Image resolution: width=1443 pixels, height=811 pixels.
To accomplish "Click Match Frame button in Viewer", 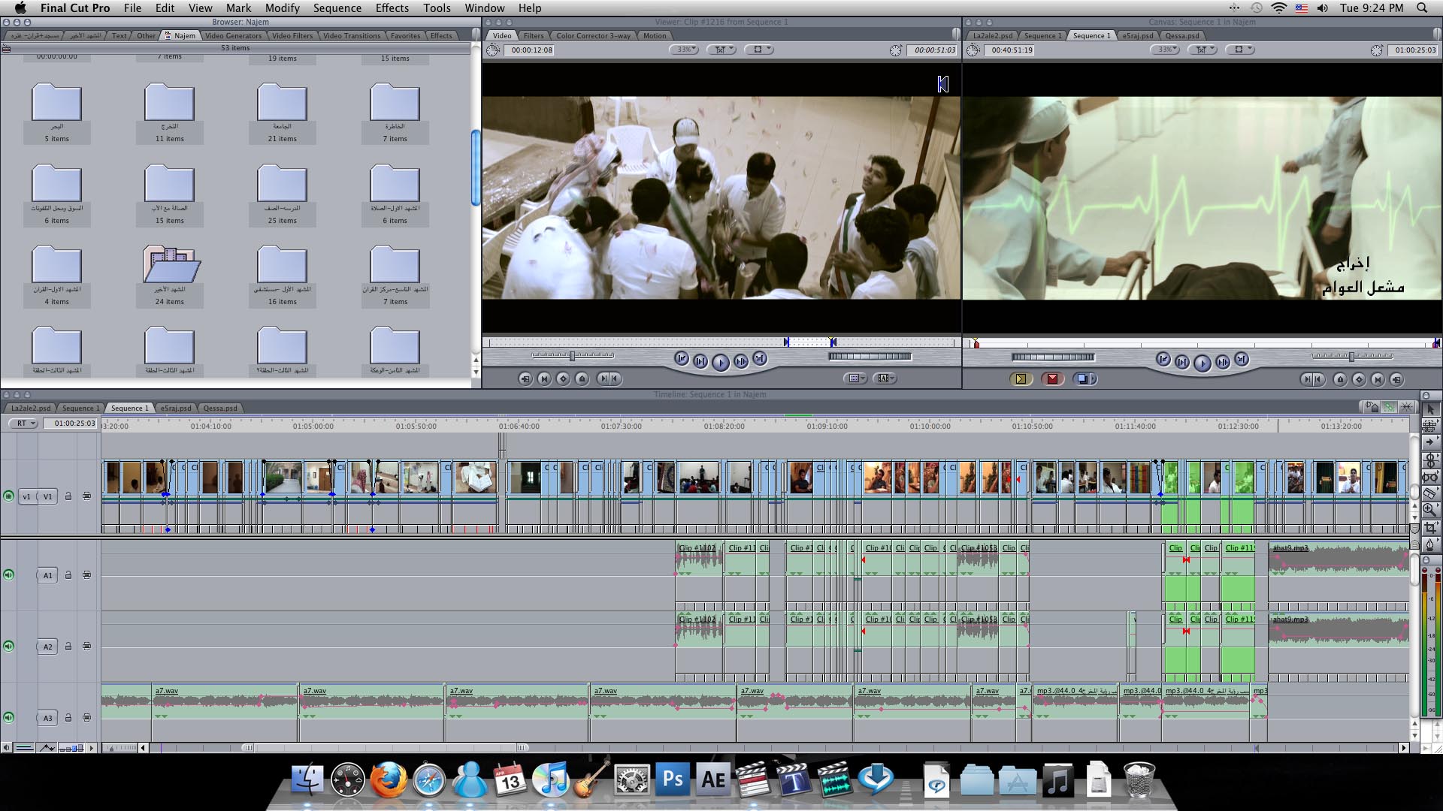I will (x=525, y=379).
